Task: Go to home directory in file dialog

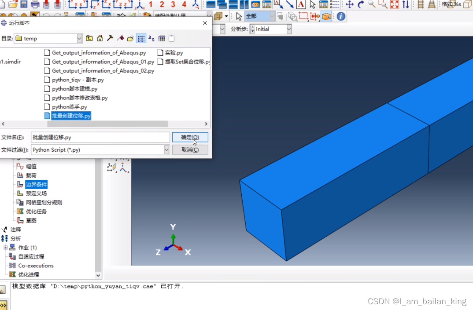Action: 100,39
